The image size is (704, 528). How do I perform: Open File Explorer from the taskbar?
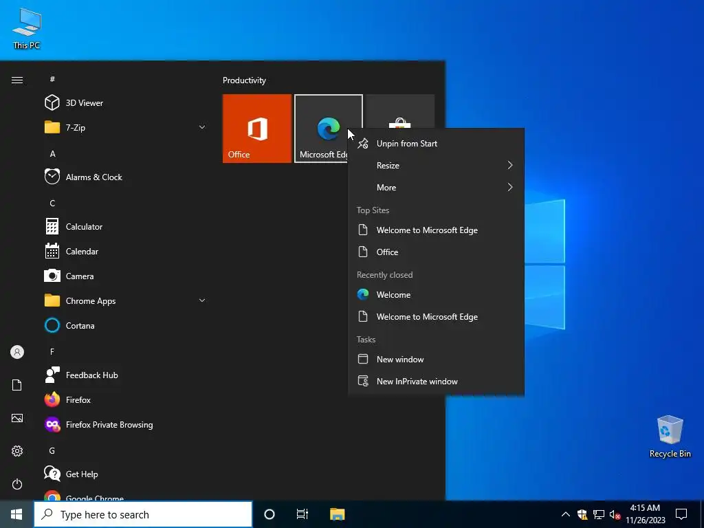click(337, 514)
